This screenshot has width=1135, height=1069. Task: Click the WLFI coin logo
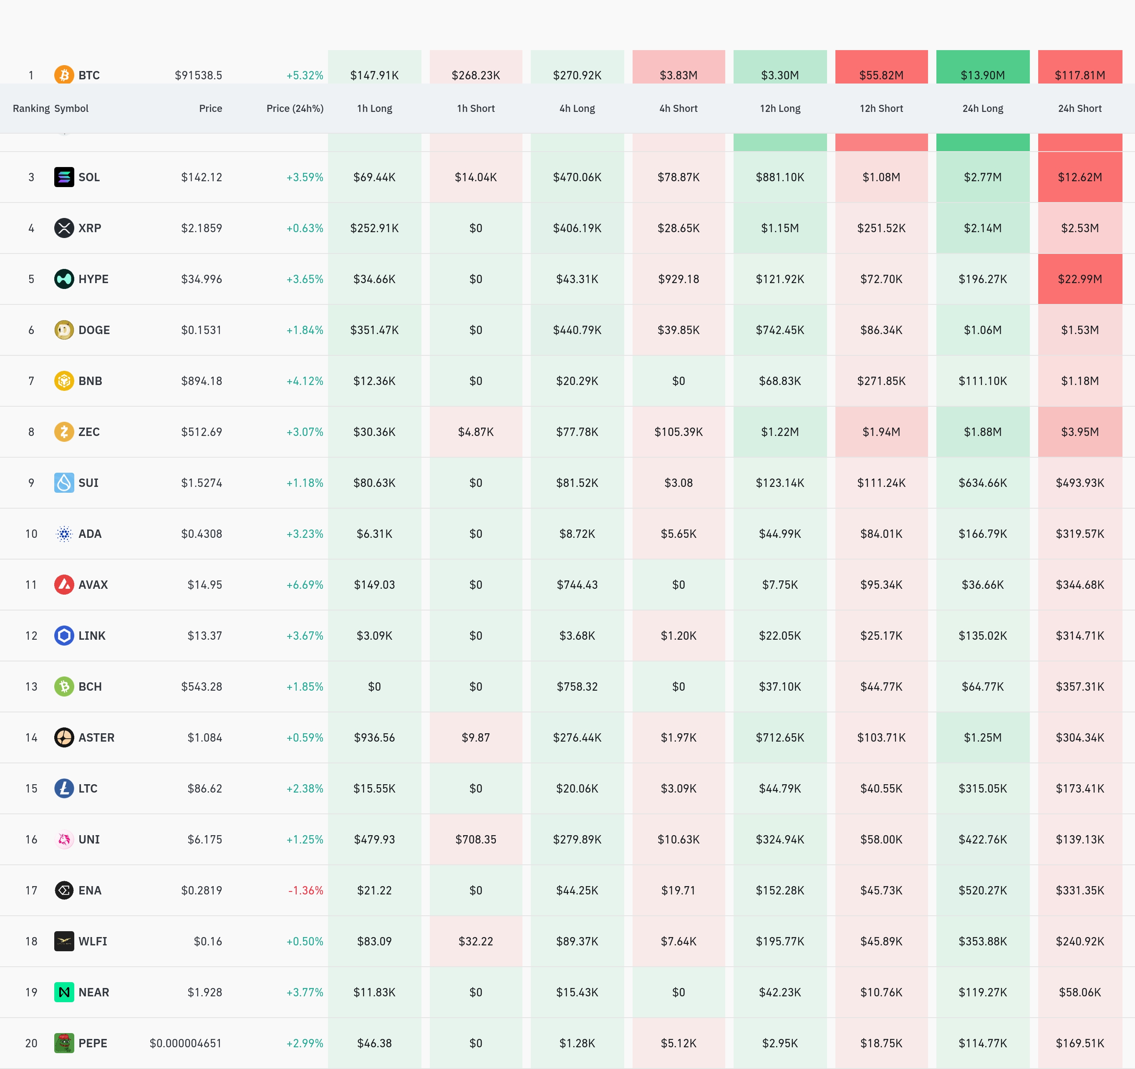coord(64,941)
